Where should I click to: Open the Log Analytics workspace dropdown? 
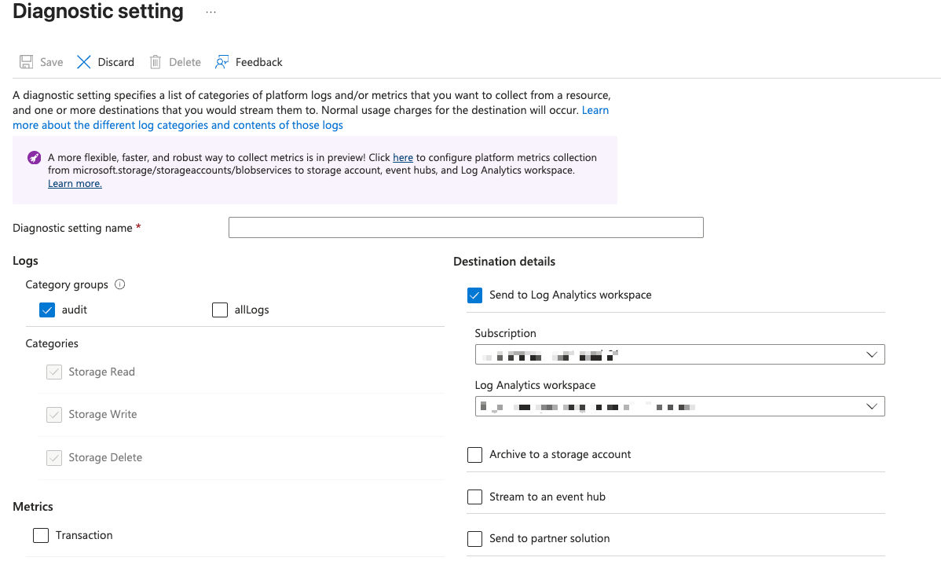[x=680, y=406]
